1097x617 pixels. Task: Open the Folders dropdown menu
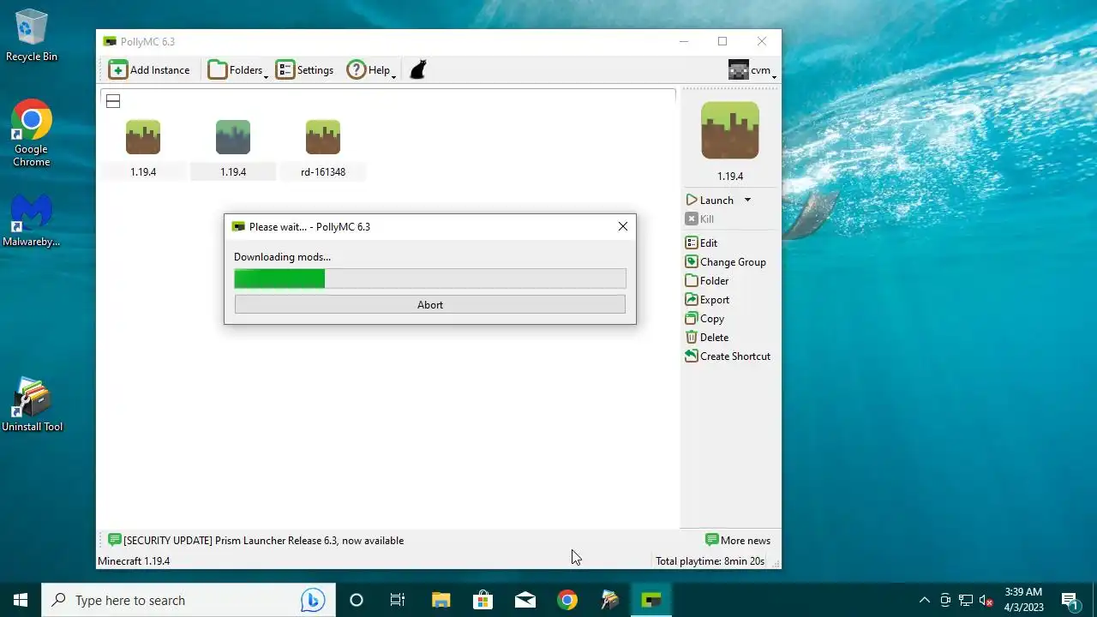(237, 70)
